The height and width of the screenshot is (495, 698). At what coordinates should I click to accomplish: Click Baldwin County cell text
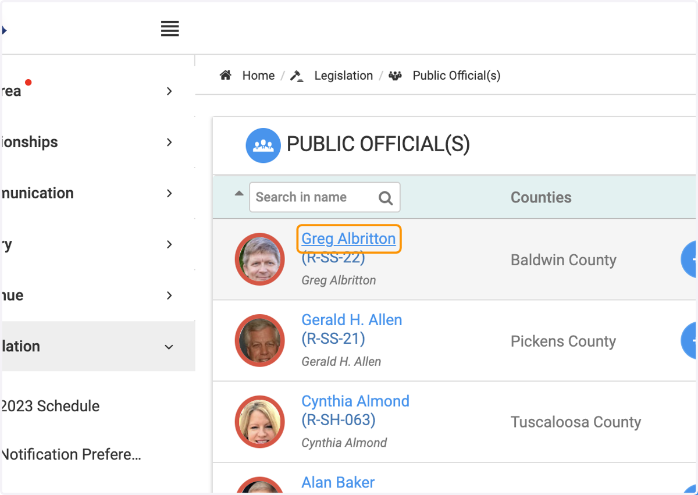pos(564,260)
